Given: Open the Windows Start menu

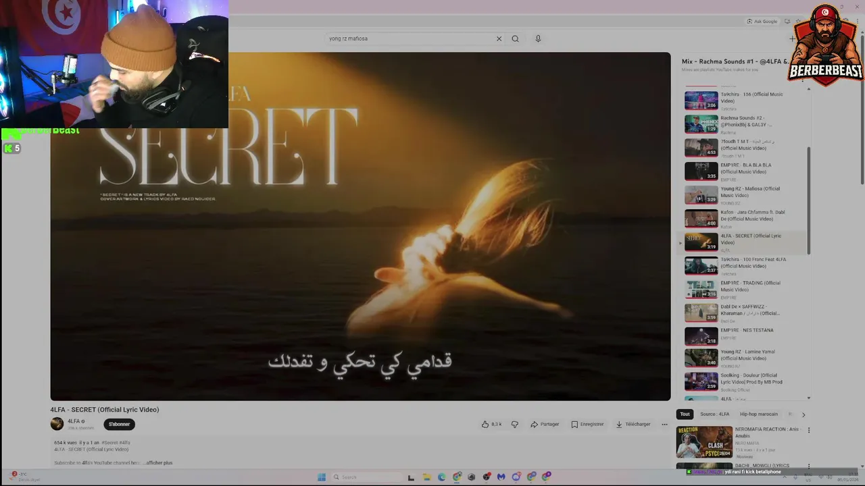Looking at the screenshot, I should point(322,477).
